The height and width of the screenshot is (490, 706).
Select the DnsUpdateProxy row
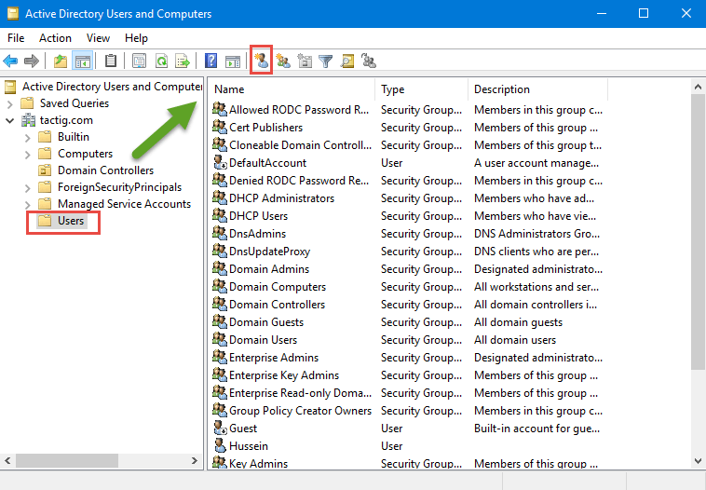pyautogui.click(x=407, y=252)
